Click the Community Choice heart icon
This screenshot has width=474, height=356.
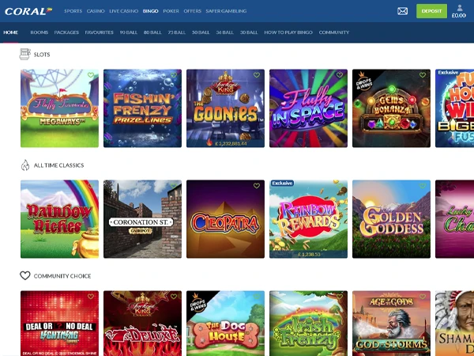(25, 275)
